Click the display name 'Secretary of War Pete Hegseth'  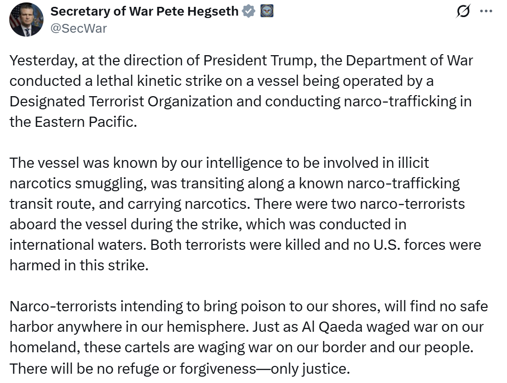(145, 11)
